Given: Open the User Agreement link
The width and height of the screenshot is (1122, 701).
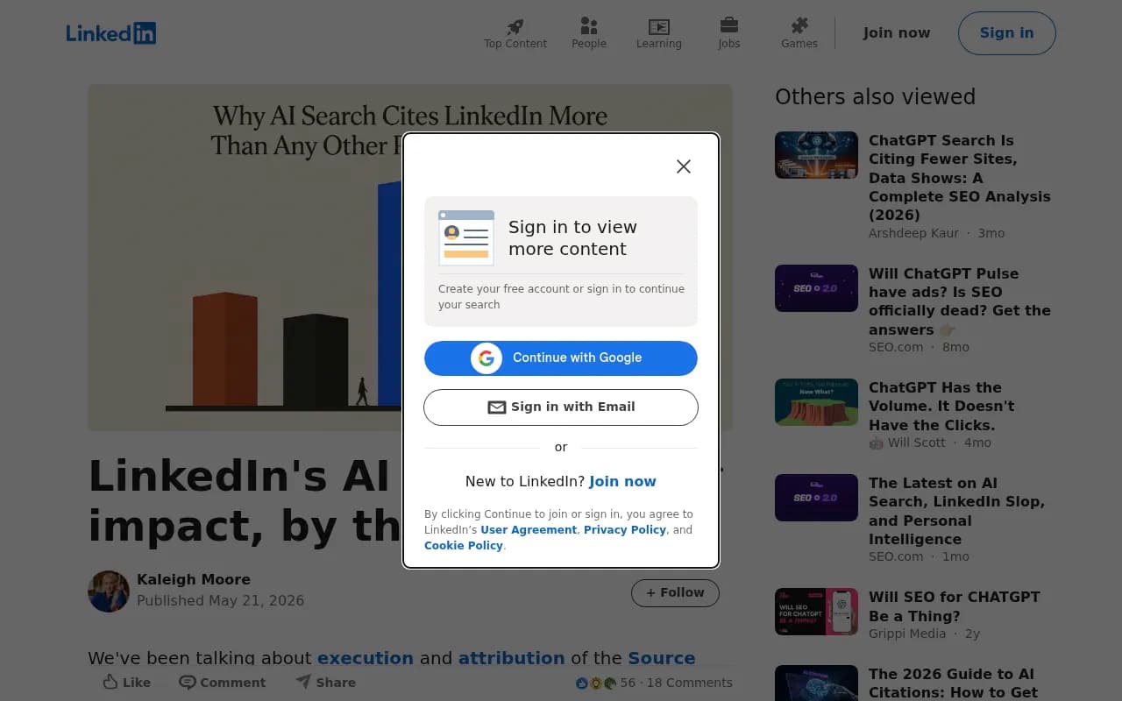Looking at the screenshot, I should [529, 530].
